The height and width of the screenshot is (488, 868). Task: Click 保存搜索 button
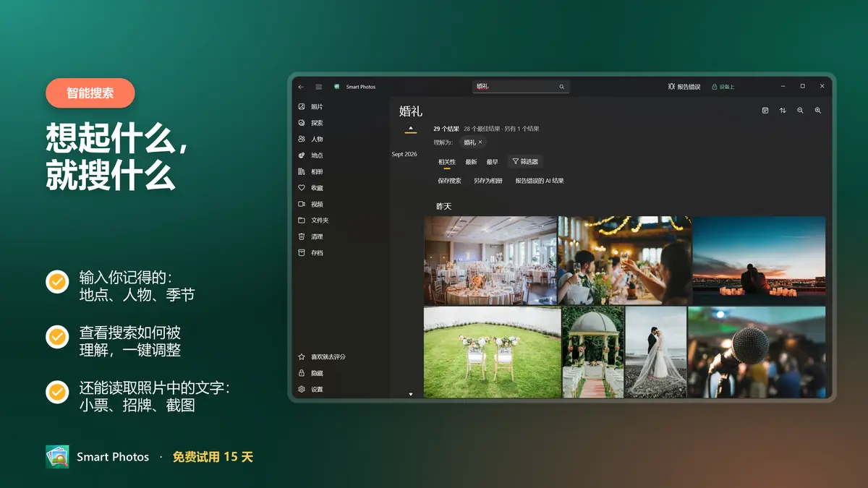pos(449,181)
